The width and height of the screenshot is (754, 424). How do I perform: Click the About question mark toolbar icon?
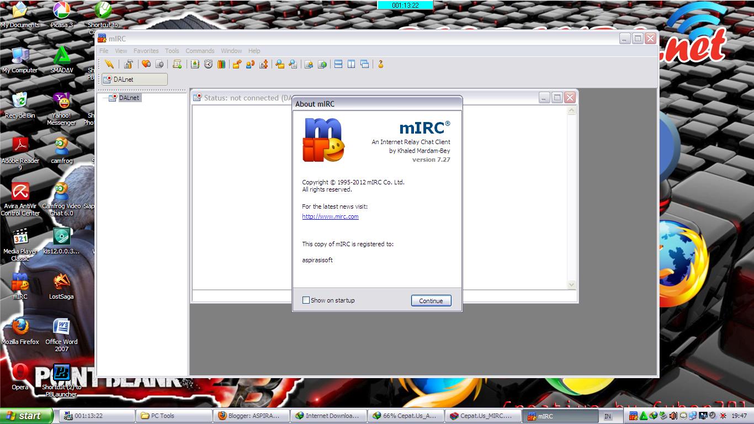click(x=380, y=64)
